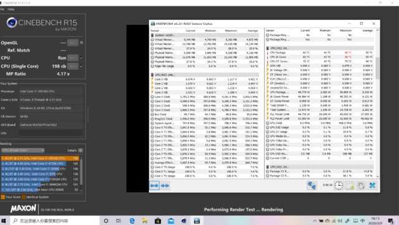The image size is (399, 225).
Task: Click the MAXON logo link
Action: [23, 209]
